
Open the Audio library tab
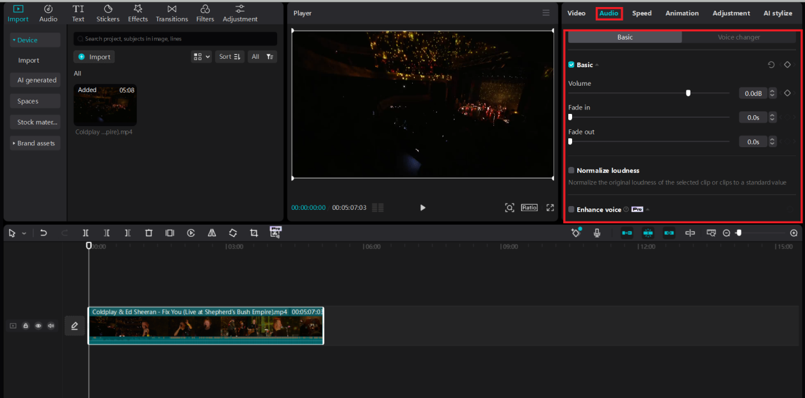click(49, 13)
